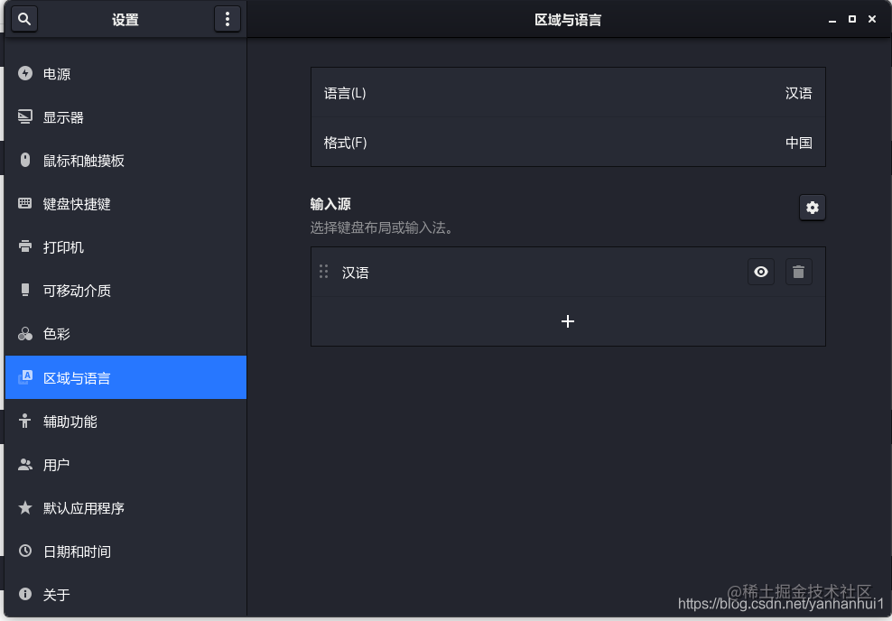892x621 pixels.
Task: Click the power lightning icon
Action: click(x=25, y=73)
